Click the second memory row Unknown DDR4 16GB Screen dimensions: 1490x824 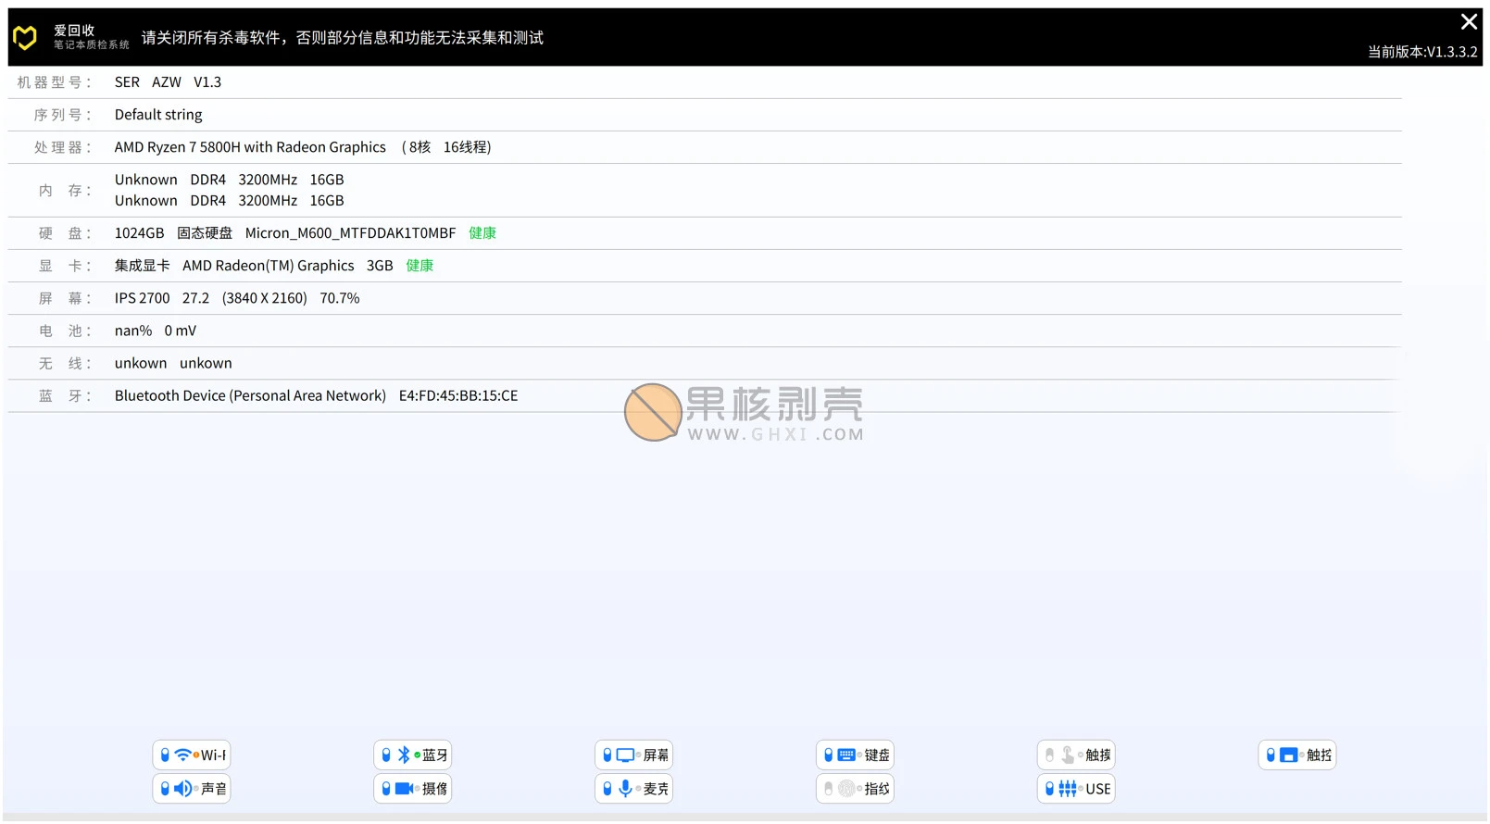pyautogui.click(x=229, y=201)
